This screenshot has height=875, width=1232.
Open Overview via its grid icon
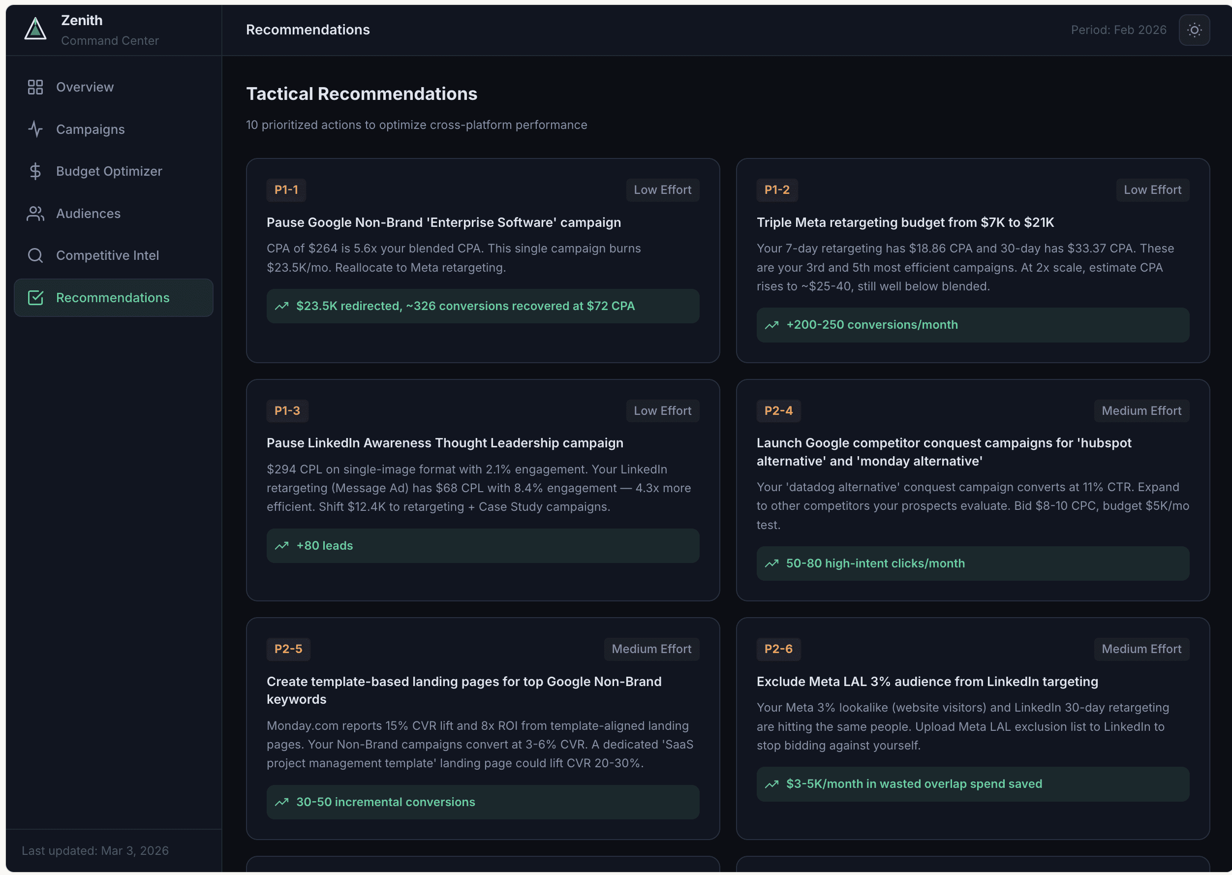coord(35,87)
